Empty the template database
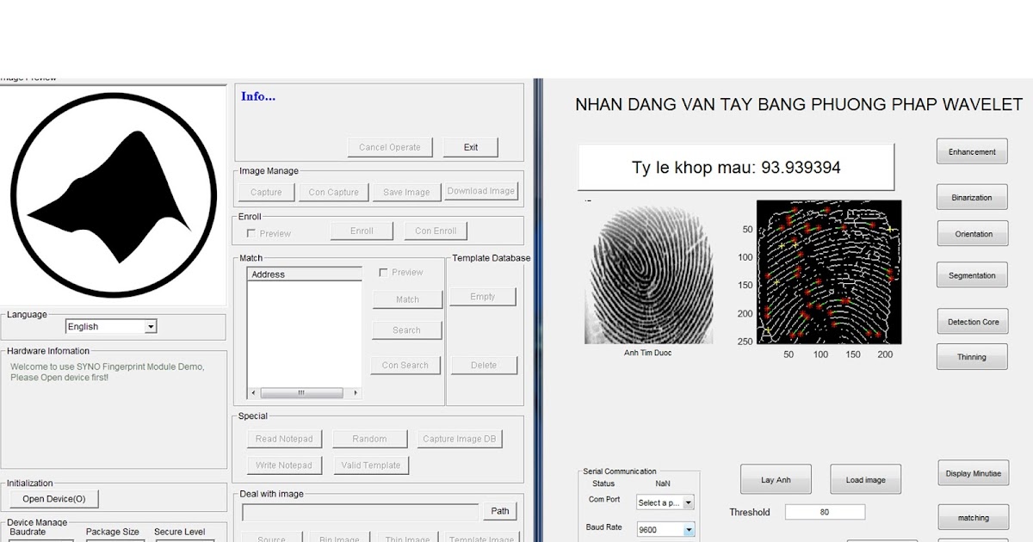This screenshot has height=542, width=1033. tap(483, 296)
